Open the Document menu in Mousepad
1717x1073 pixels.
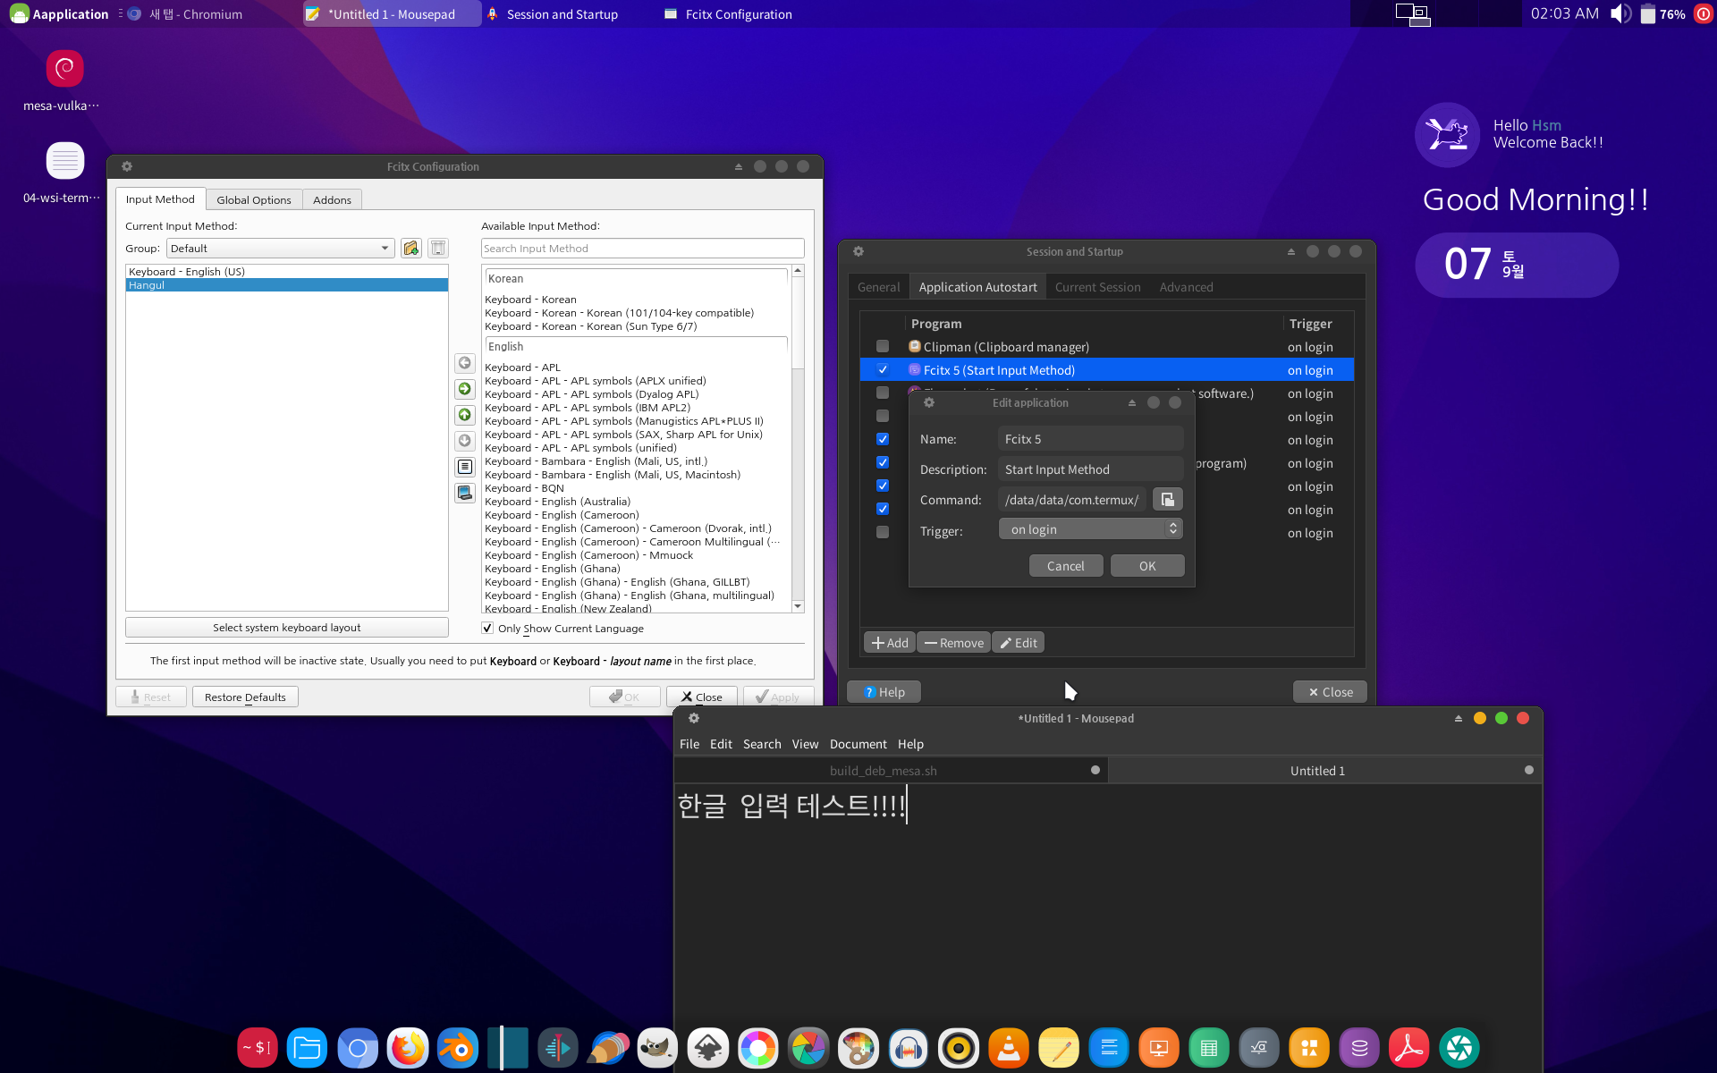click(858, 744)
